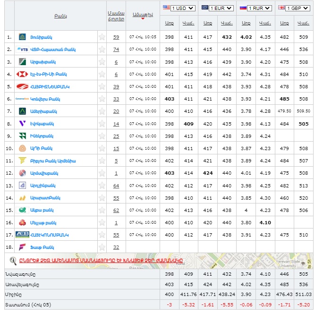This screenshot has width=315, height=313.
Task: Toggle favorite star for Ameriabank row 7
Action: 102,111
